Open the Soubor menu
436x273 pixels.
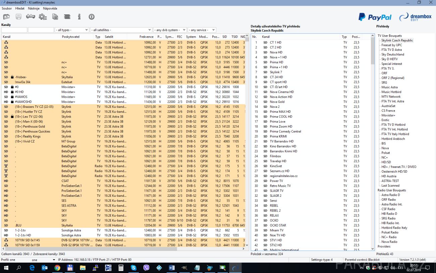click(x=7, y=8)
